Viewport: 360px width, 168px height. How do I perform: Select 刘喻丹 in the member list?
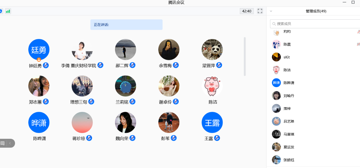click(289, 96)
